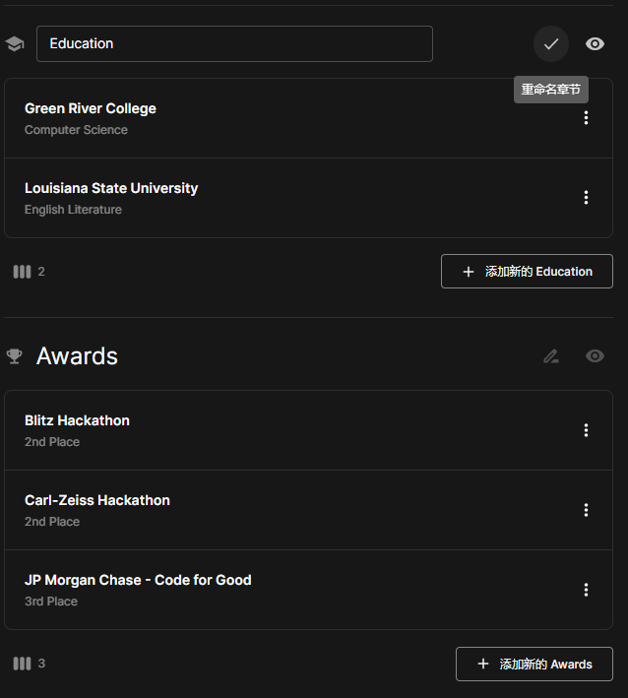Viewport: 628px width, 698px height.
Task: Click the Education section name input field
Action: click(x=234, y=44)
